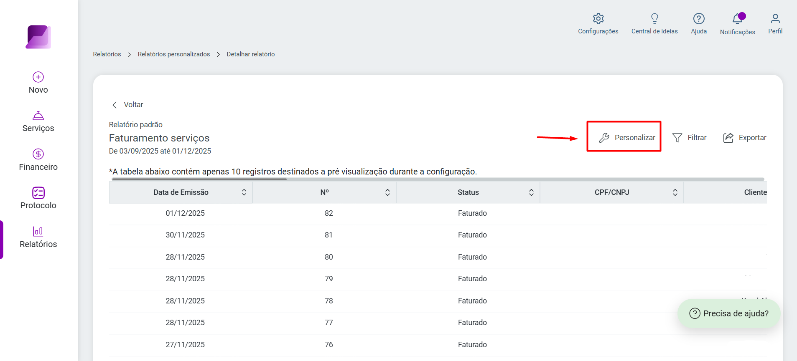Click number cell 79
797x361 pixels.
329,279
